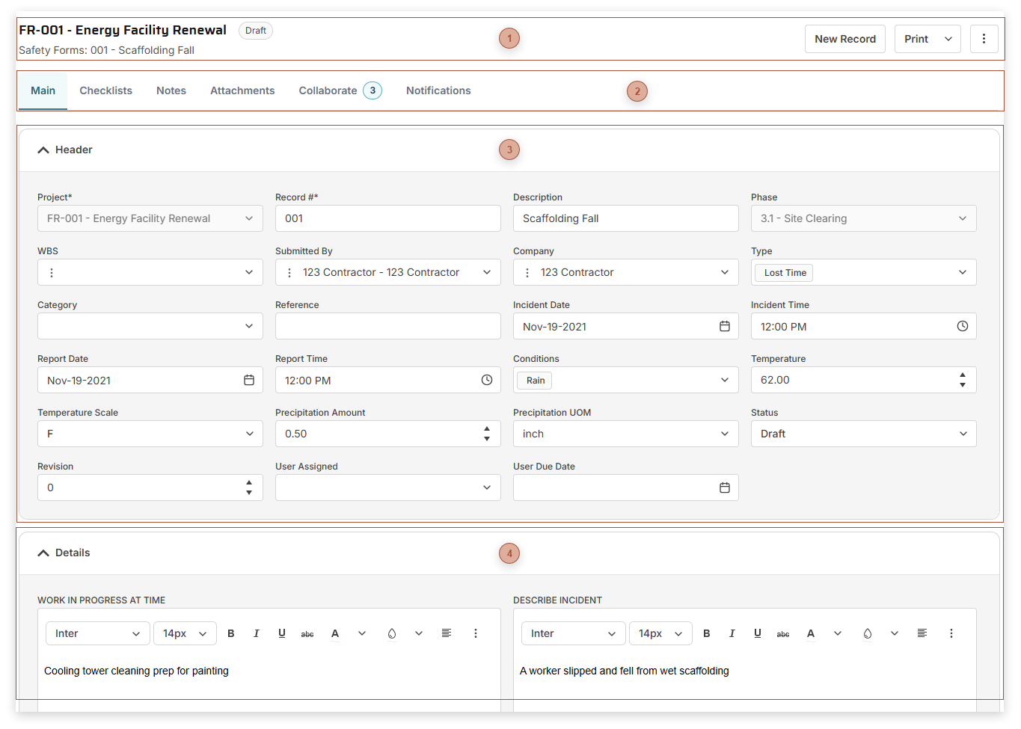Toggle bold formatting in the Work In Progress editor
Viewport: 1021px width, 729px height.
click(x=230, y=633)
